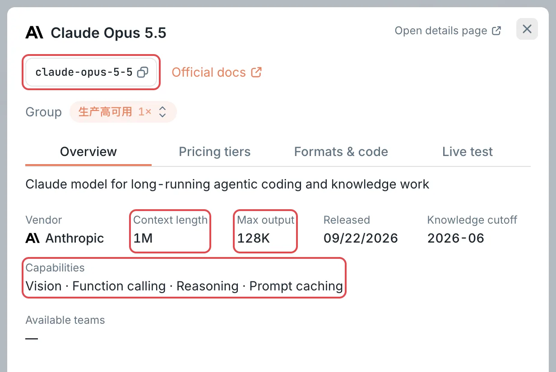The image size is (556, 372).
Task: Click the Group label
Action: [43, 112]
